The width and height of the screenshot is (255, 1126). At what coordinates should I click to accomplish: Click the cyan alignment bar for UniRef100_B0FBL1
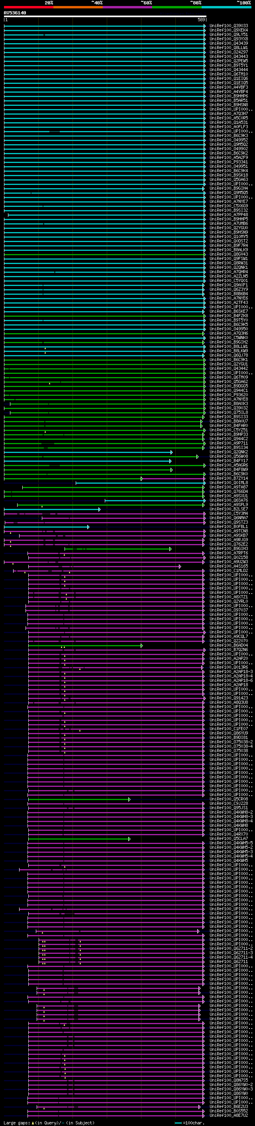tap(47, 527)
